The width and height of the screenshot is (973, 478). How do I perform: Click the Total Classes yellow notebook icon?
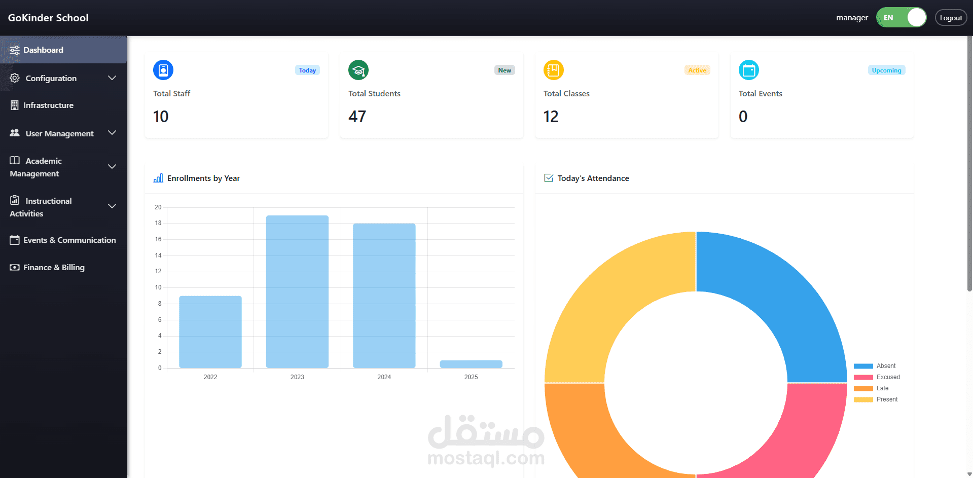(x=554, y=70)
